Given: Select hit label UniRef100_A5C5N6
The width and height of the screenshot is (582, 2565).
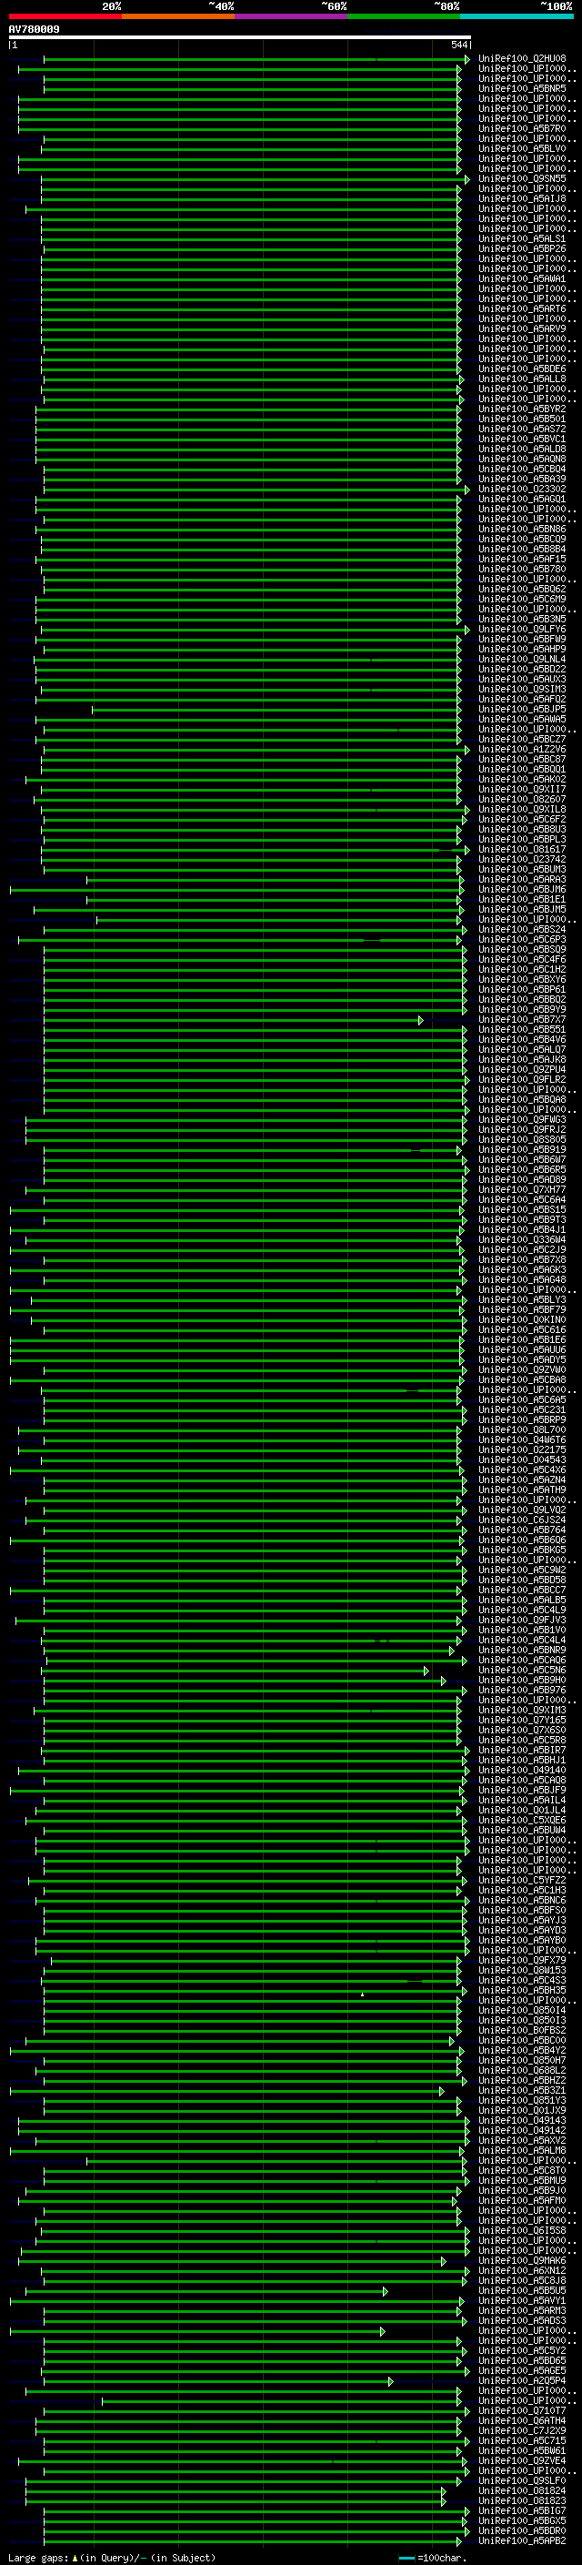Looking at the screenshot, I should coord(522,1671).
